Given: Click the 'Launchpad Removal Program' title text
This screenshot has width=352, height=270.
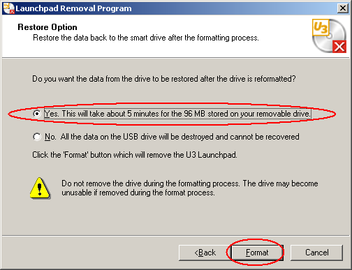Looking at the screenshot, I should (x=73, y=8).
